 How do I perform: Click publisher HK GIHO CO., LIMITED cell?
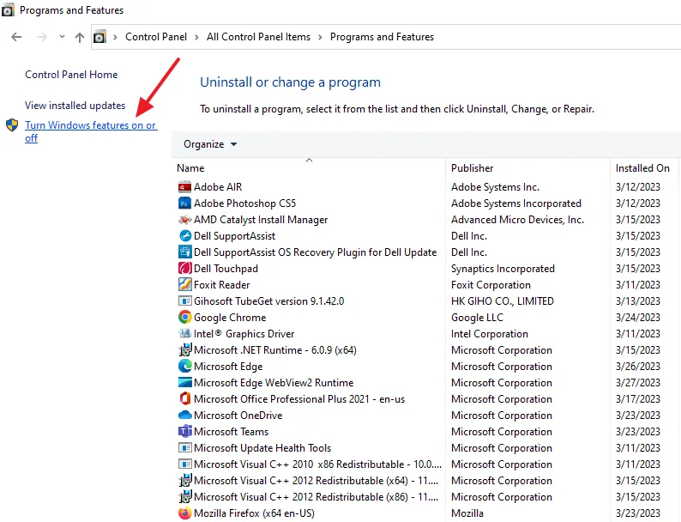(502, 301)
